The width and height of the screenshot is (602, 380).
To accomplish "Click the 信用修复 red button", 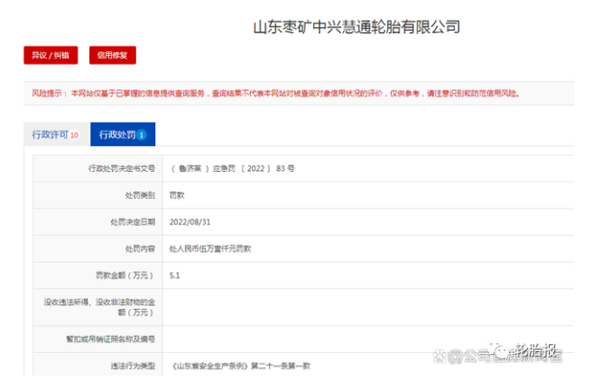I will [x=113, y=55].
